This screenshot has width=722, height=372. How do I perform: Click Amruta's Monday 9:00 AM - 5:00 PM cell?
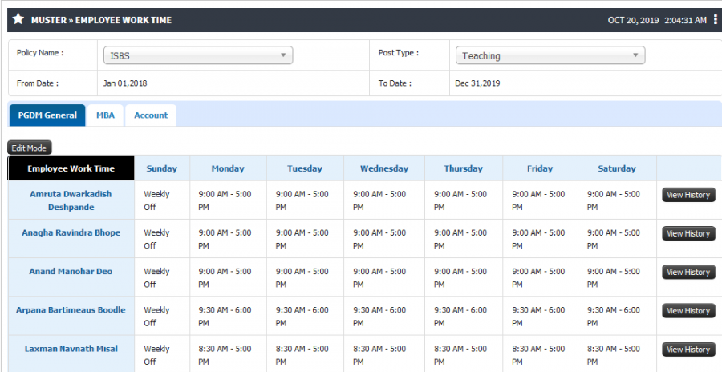point(228,200)
